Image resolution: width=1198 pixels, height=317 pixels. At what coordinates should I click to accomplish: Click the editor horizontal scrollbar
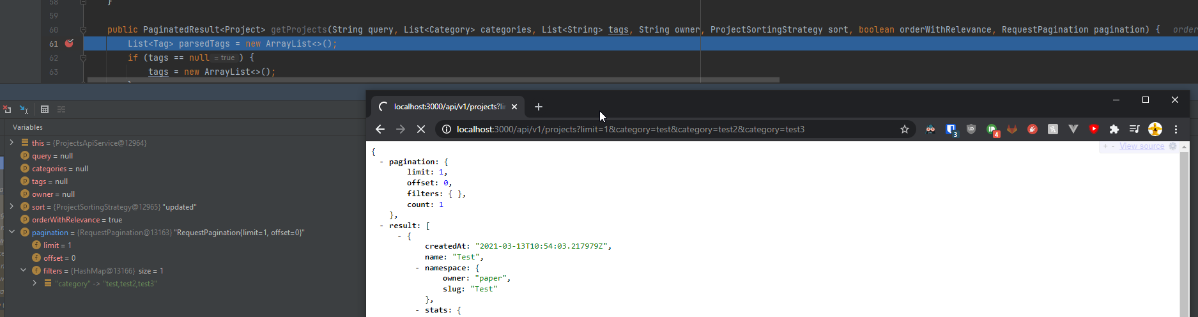(433, 80)
